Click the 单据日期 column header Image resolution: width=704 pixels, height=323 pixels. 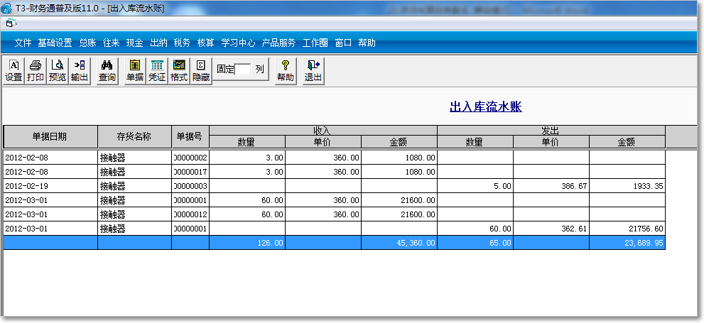(x=50, y=136)
